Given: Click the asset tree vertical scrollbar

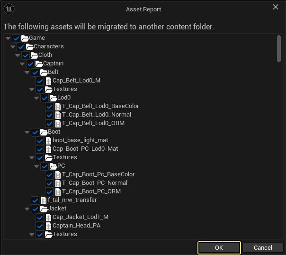Looking at the screenshot, I should [x=279, y=48].
